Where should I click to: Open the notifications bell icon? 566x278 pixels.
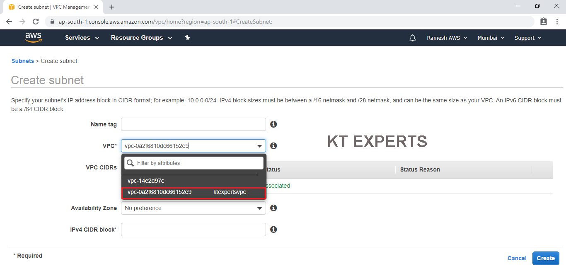pos(412,38)
